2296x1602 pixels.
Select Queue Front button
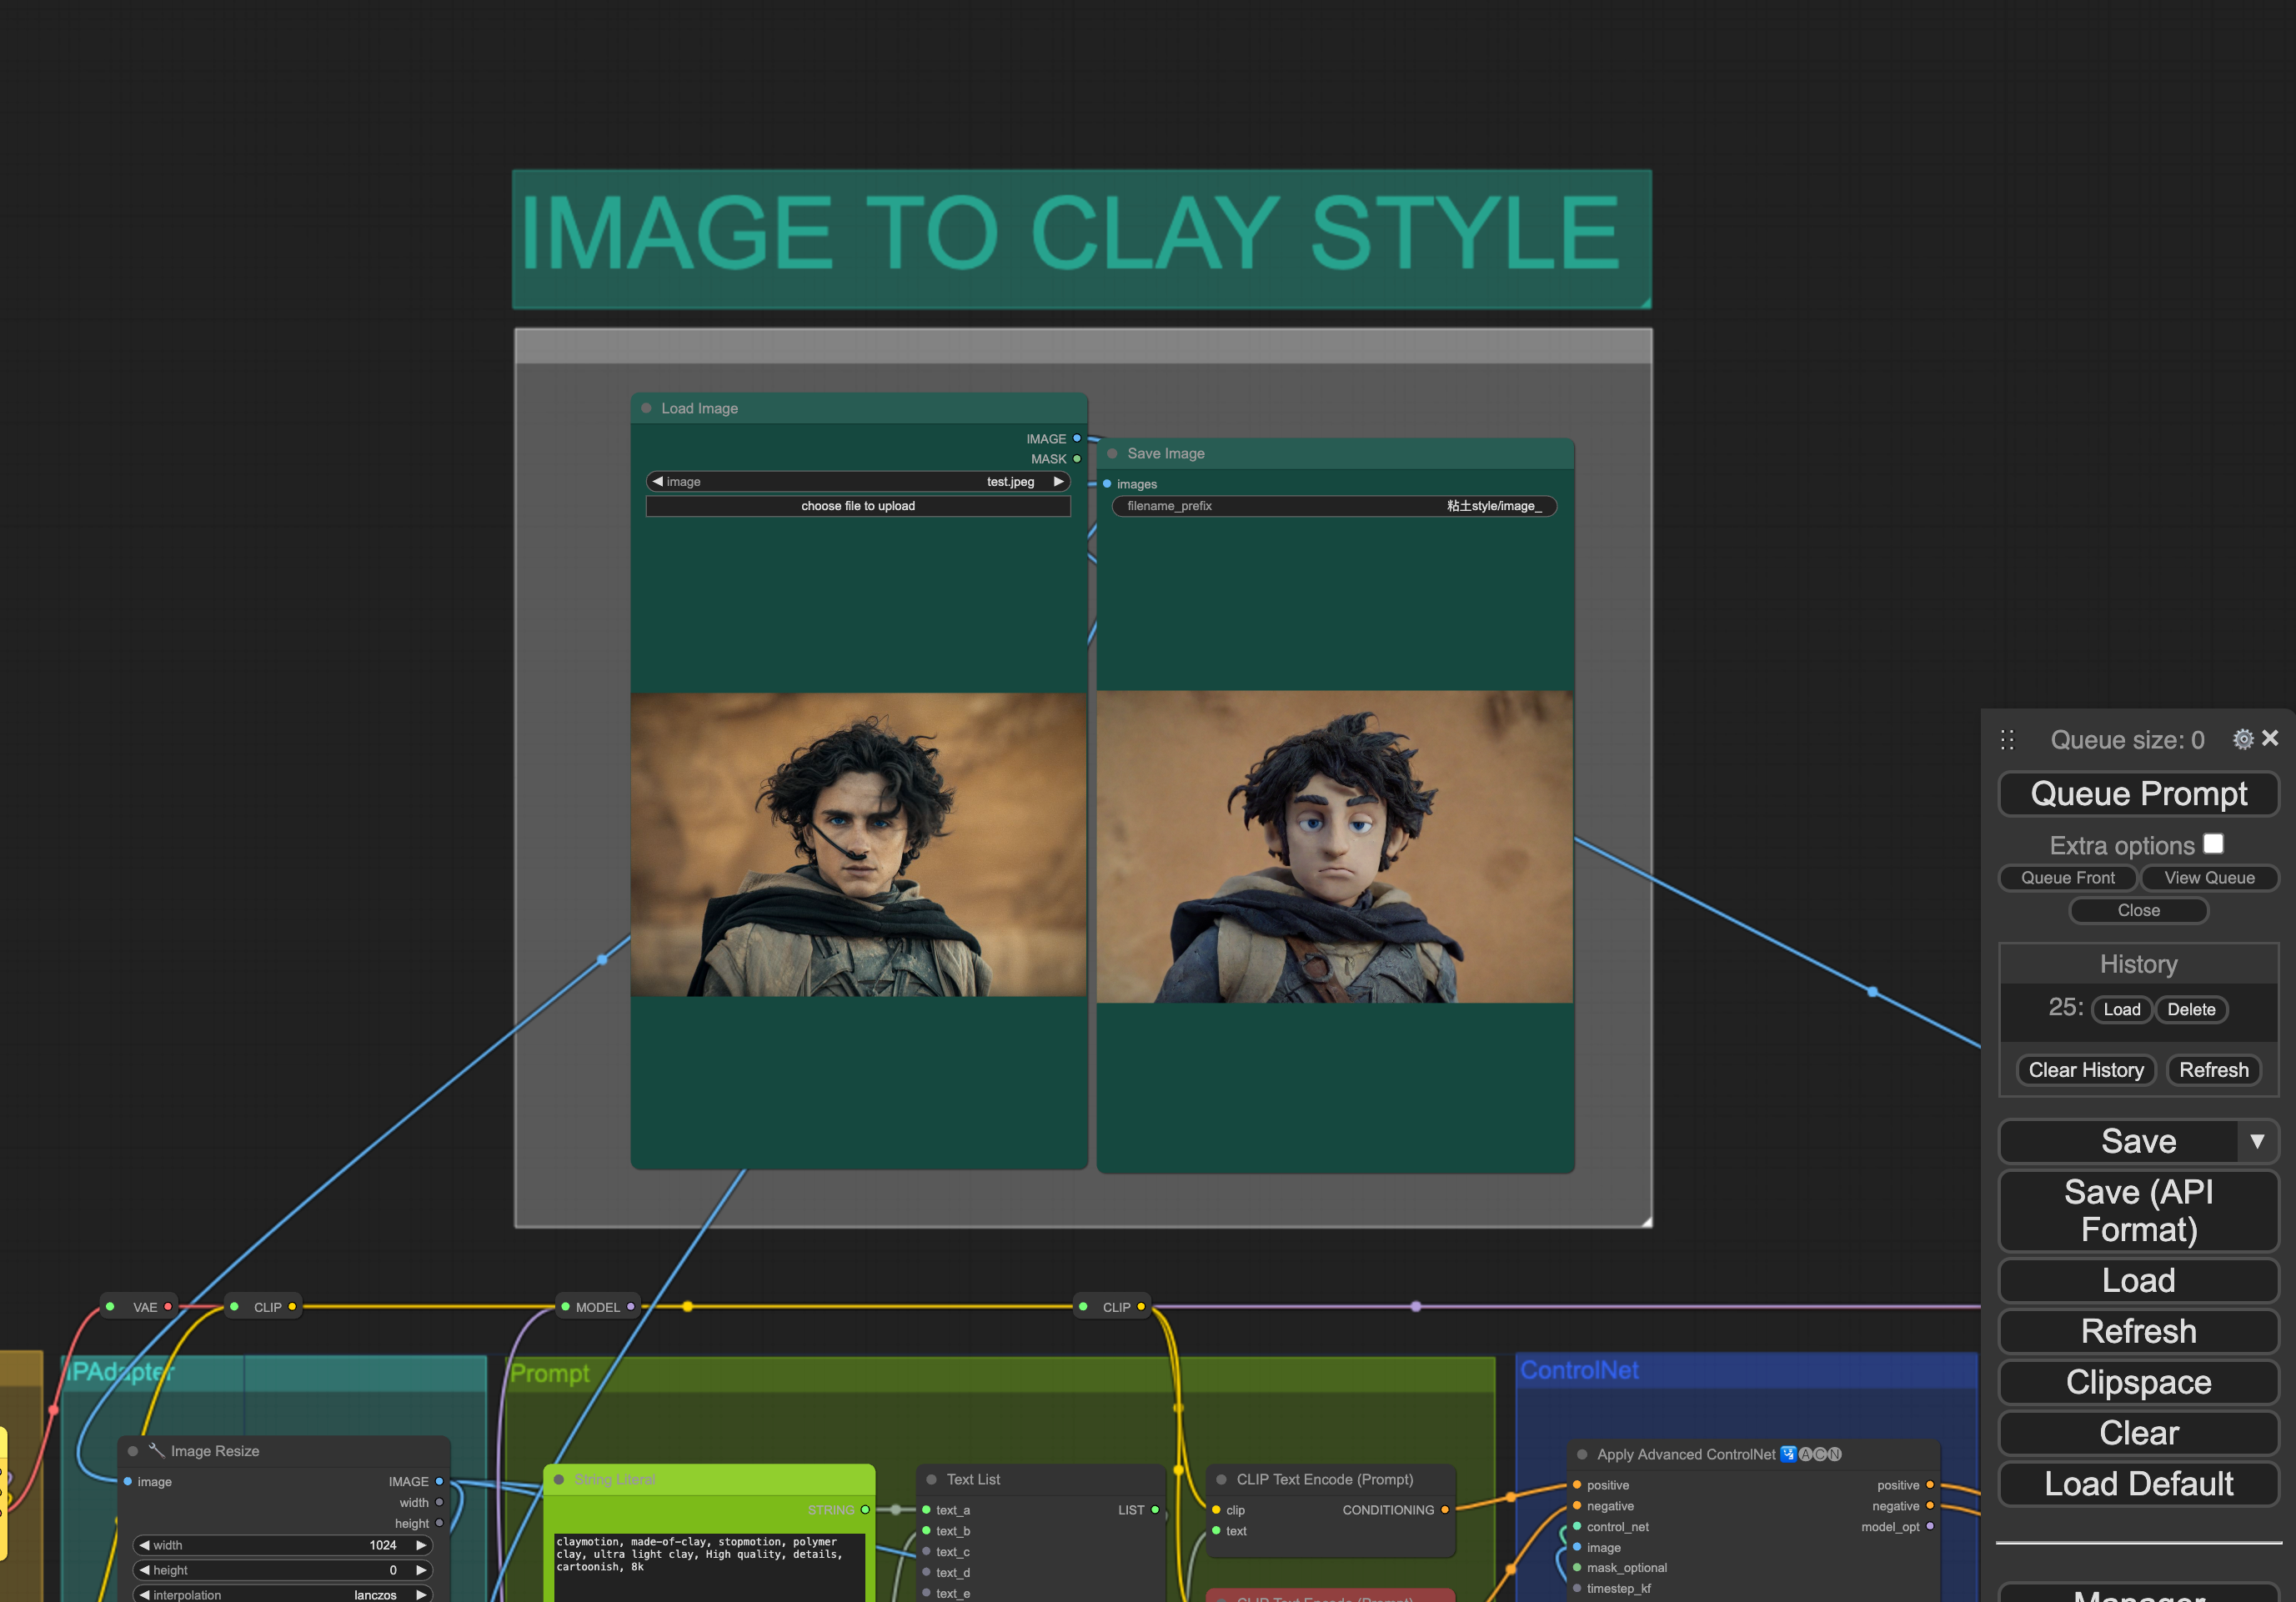pyautogui.click(x=2068, y=878)
